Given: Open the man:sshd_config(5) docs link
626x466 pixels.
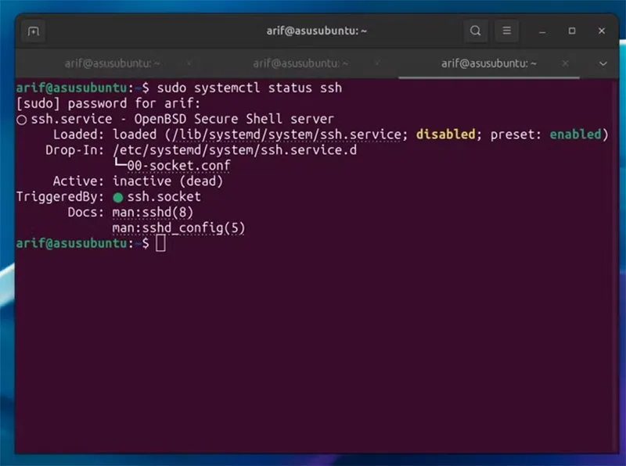Looking at the screenshot, I should point(179,228).
